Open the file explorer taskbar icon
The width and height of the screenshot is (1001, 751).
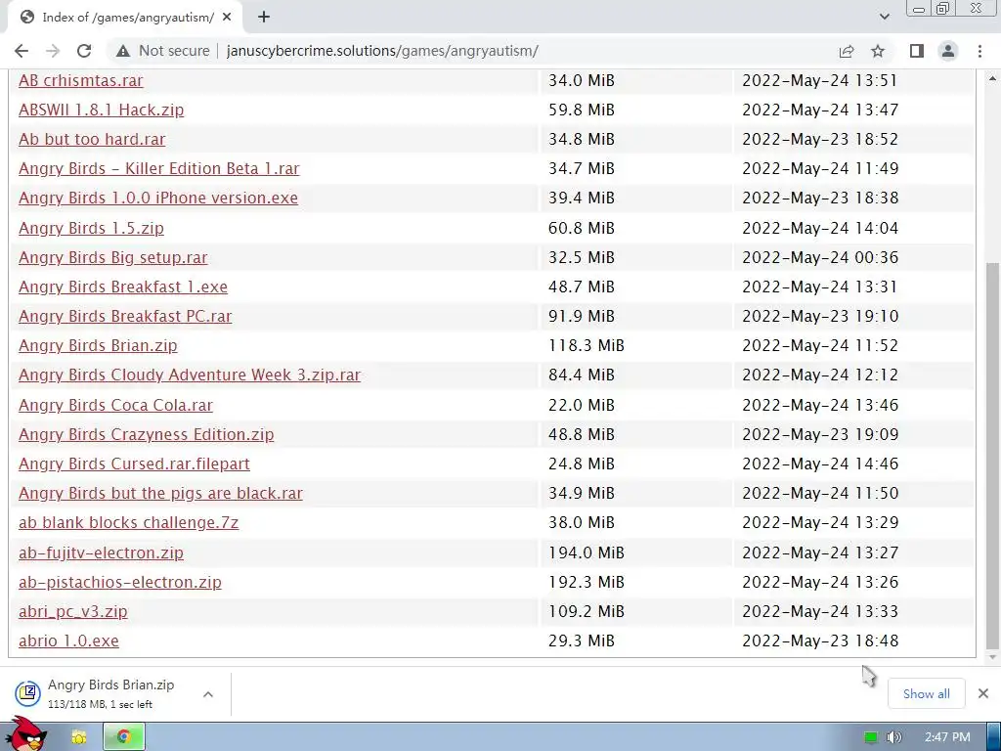pyautogui.click(x=78, y=737)
